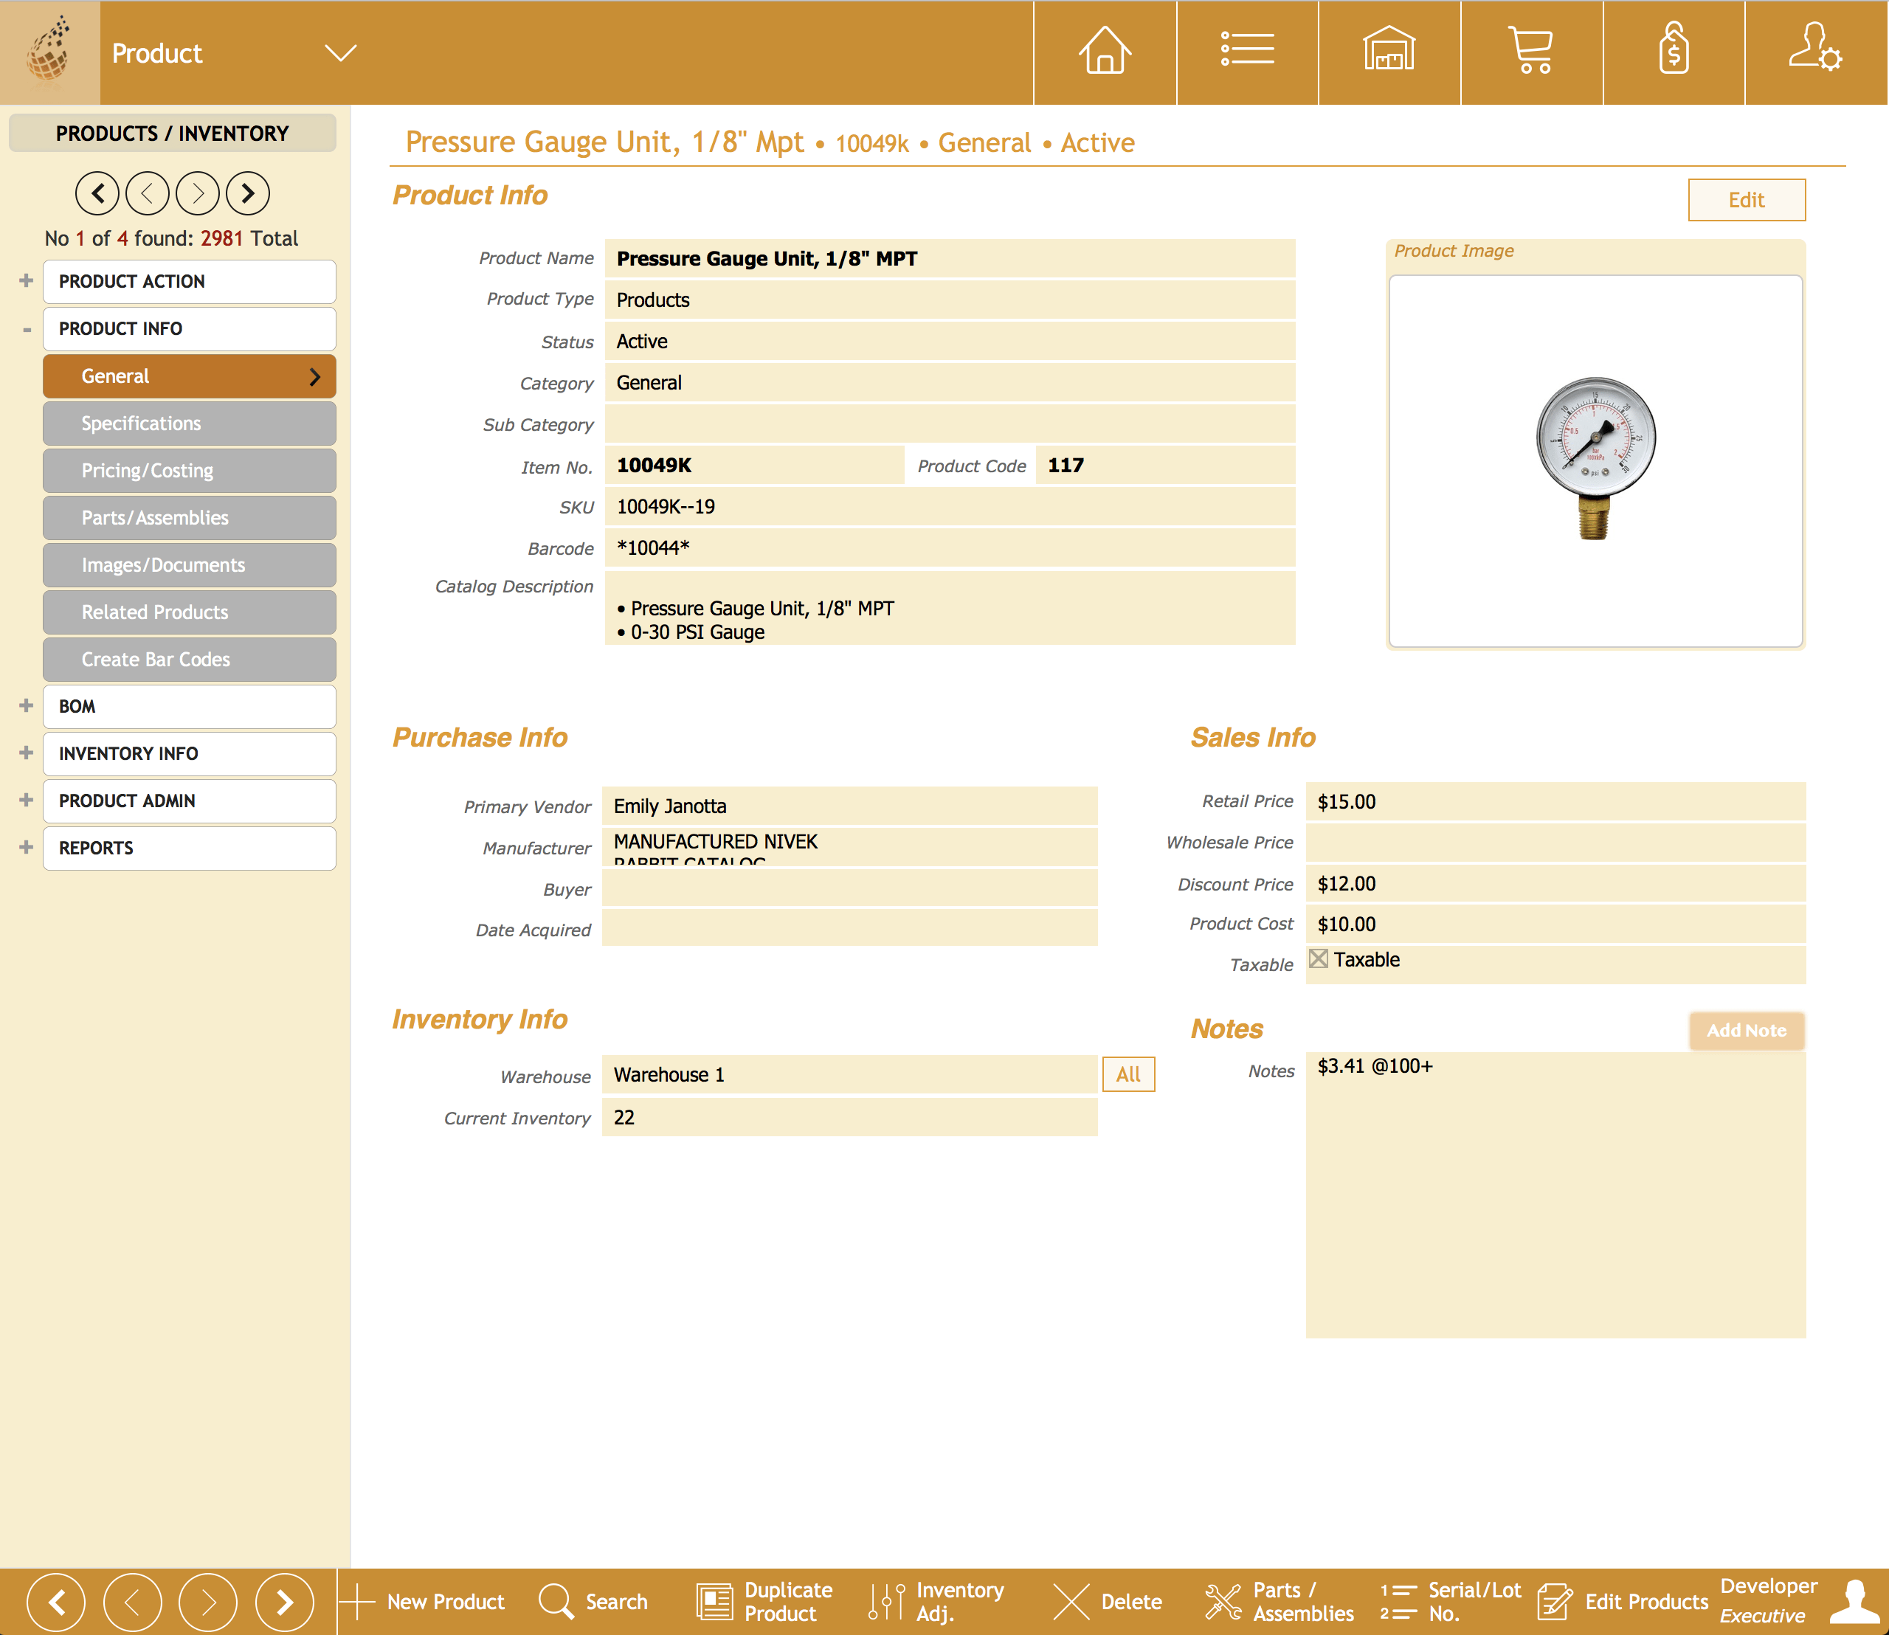The width and height of the screenshot is (1889, 1635).
Task: Click the Product Name field
Action: pyautogui.click(x=950, y=258)
